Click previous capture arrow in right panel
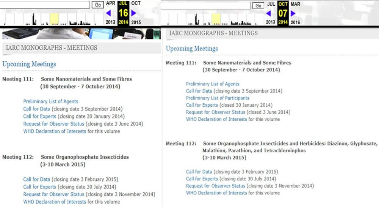Viewport: 379px width, 207px height. click(x=268, y=13)
